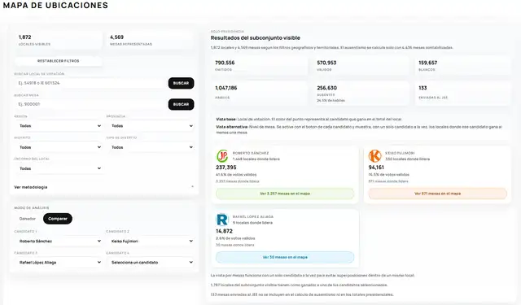Click Buscar next to mesa search

point(181,104)
